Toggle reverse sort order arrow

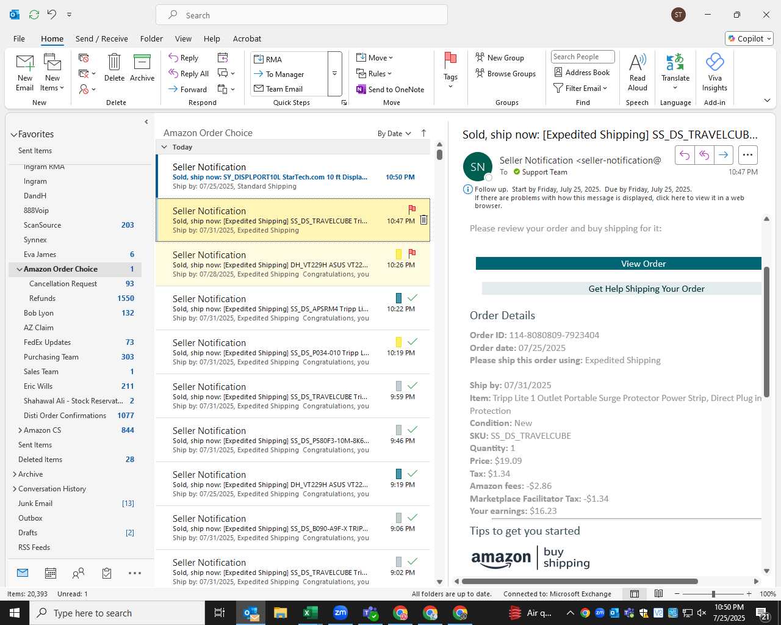[424, 133]
